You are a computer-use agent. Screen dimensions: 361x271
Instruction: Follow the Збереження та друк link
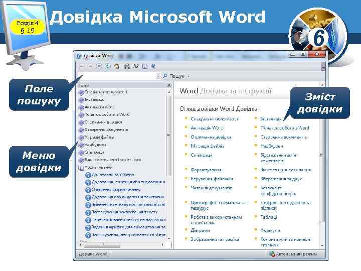point(281,179)
